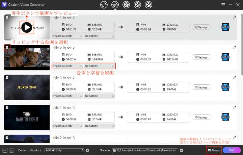Uncheck title 1 in set 2 checkbox

7,18
